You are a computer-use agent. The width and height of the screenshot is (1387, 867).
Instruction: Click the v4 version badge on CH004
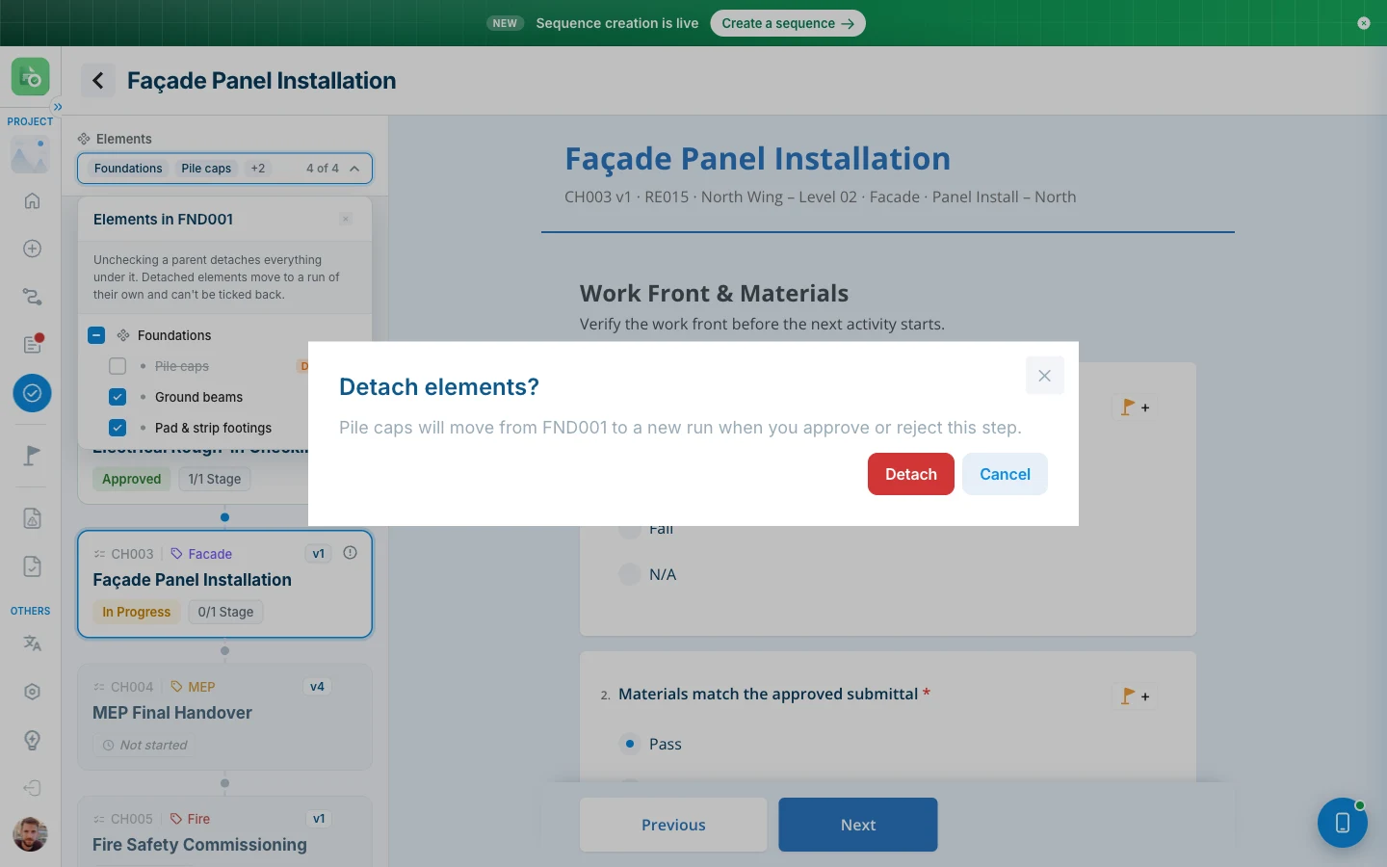[x=317, y=687]
